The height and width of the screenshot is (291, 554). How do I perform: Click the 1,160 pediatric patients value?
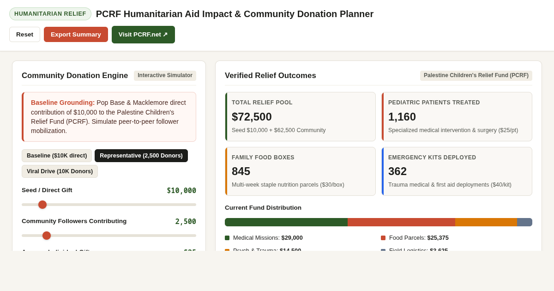click(402, 117)
